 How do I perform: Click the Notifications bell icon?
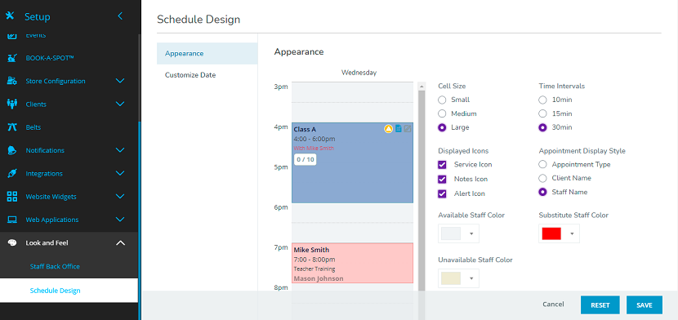(12, 150)
